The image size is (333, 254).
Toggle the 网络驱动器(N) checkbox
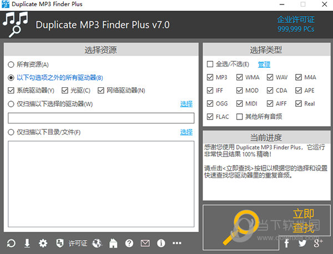100,91
